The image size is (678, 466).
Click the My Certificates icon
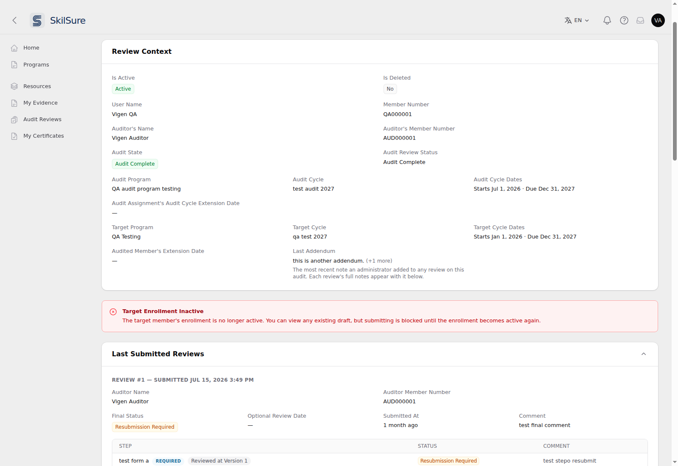tap(14, 136)
